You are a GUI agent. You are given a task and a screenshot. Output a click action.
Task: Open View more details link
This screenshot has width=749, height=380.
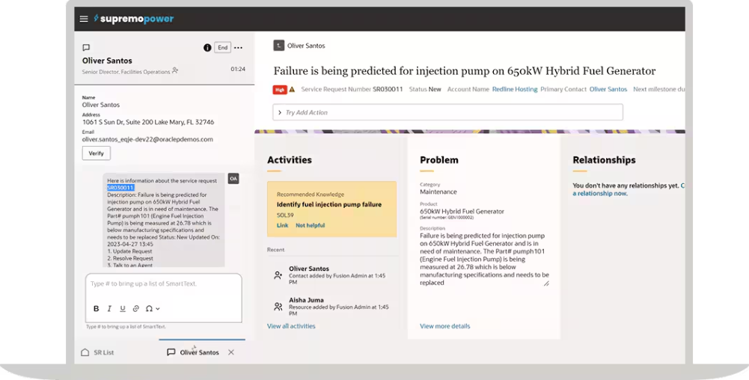(x=444, y=326)
